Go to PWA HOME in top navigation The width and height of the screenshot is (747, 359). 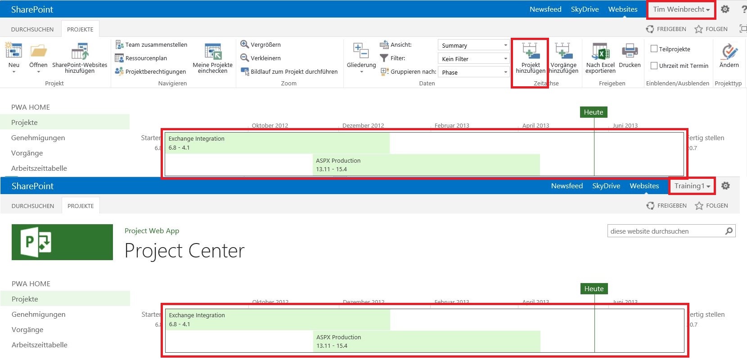click(31, 107)
